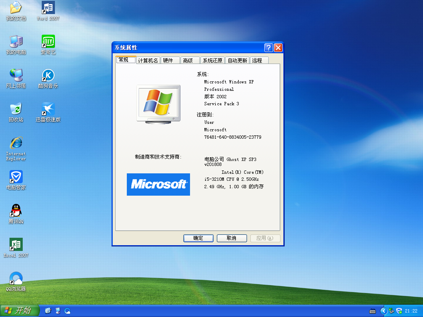The height and width of the screenshot is (317, 423).
Task: Expand hidden tray icons with the arrow
Action: click(384, 311)
